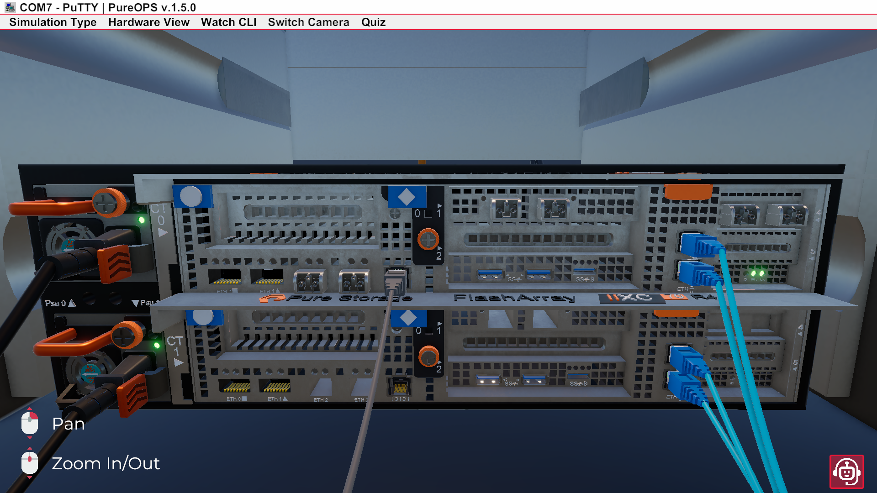Screen dimensions: 877x493
Task: Click the CT1 left USB SS port
Action: coord(488,380)
